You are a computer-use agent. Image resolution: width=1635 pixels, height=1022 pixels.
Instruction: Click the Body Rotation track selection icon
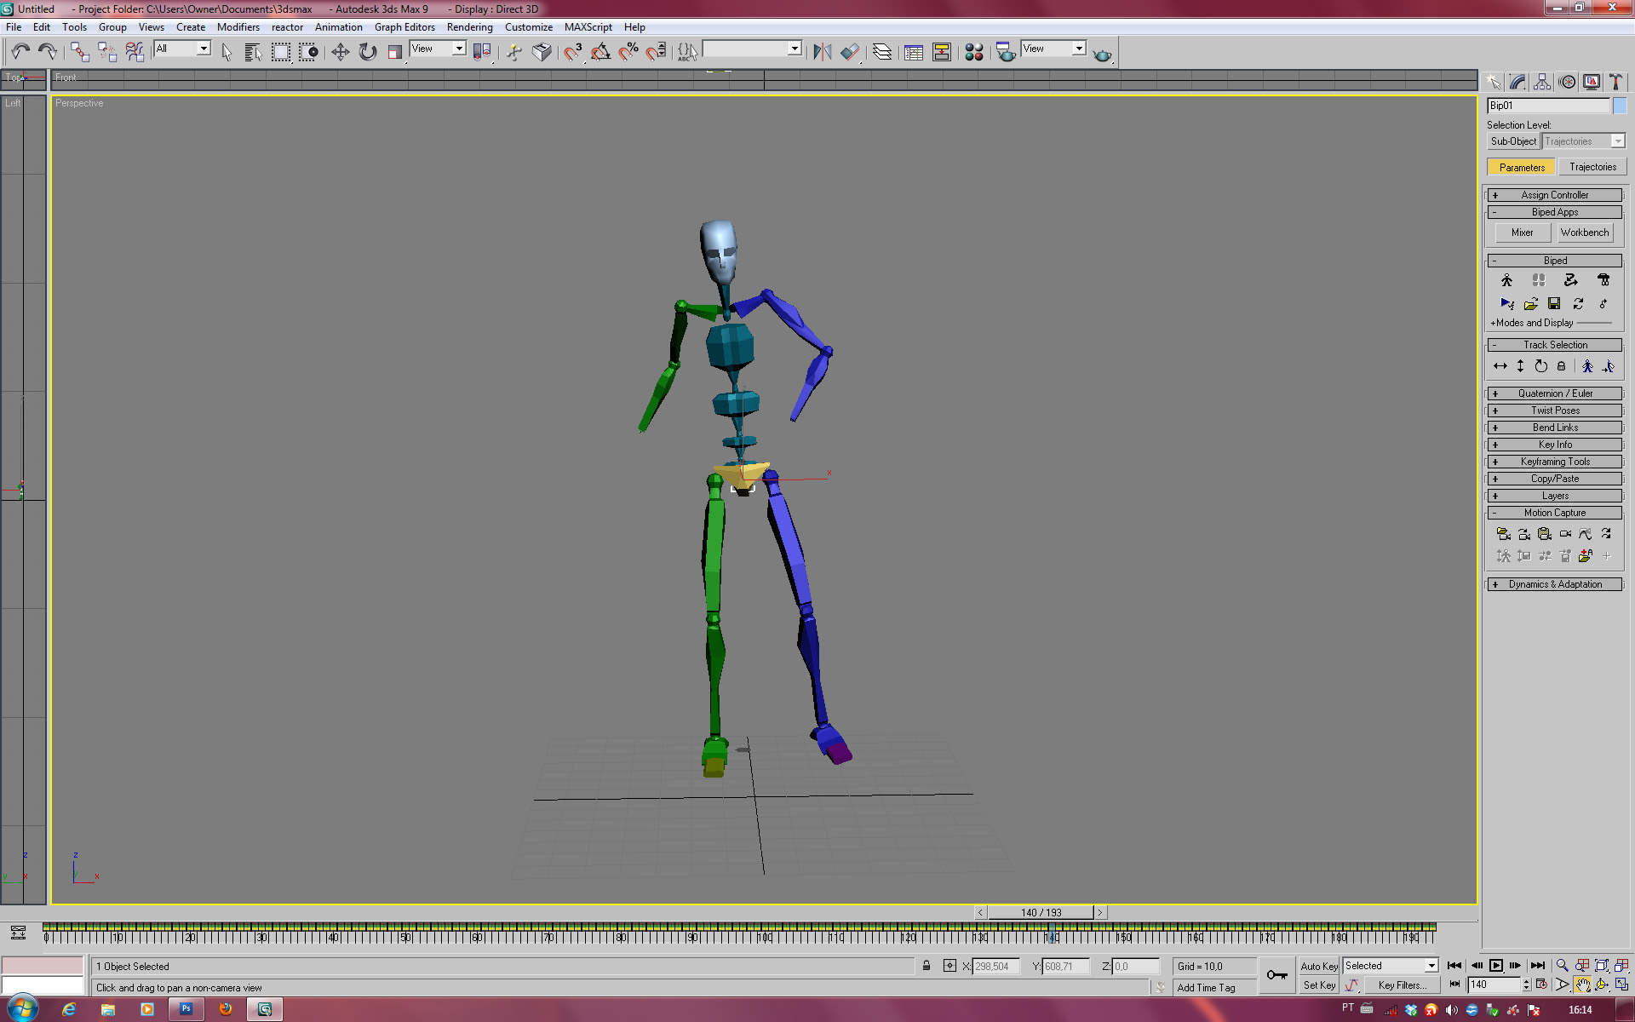coord(1541,366)
